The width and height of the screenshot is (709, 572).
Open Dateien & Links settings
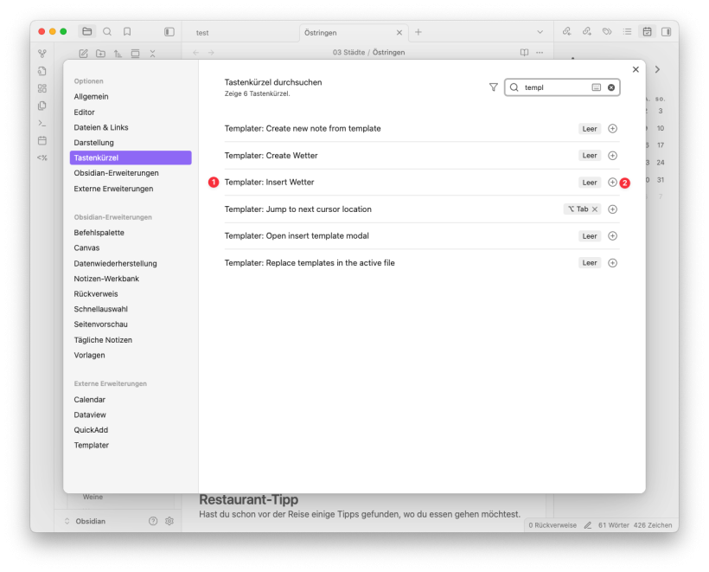pyautogui.click(x=131, y=127)
